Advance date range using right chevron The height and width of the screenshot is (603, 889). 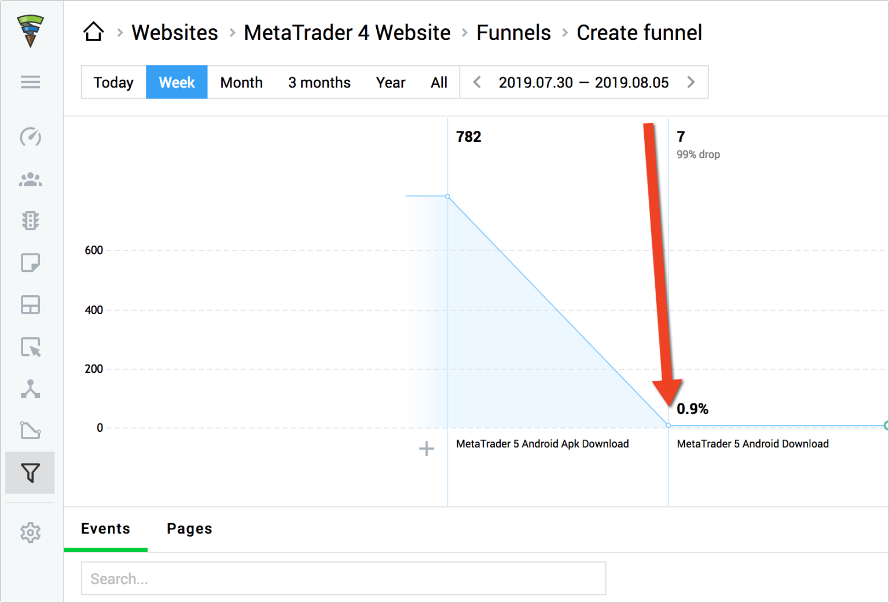[x=691, y=82]
